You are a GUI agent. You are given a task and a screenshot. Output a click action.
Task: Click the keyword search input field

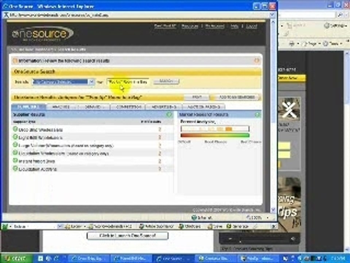(128, 82)
